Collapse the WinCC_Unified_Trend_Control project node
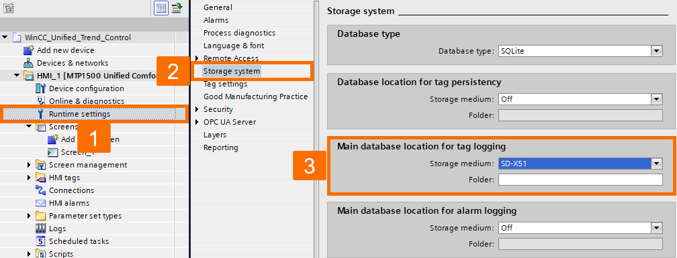Image resolution: width=677 pixels, height=258 pixels. 5,38
